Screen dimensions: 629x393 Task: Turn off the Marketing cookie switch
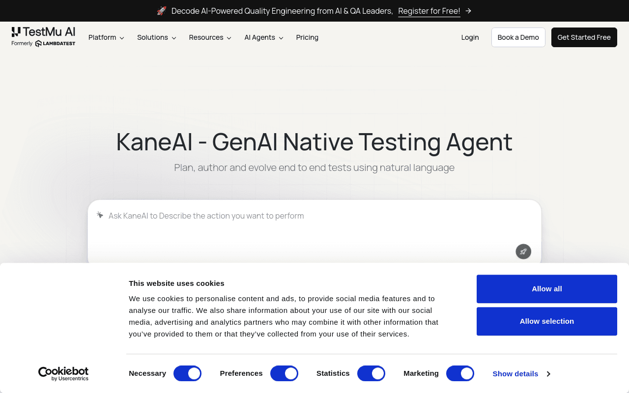(x=460, y=373)
